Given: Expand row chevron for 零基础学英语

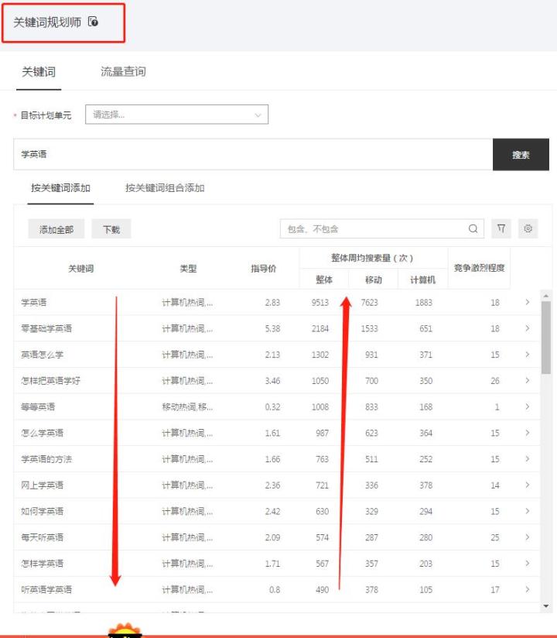Looking at the screenshot, I should click(x=528, y=328).
